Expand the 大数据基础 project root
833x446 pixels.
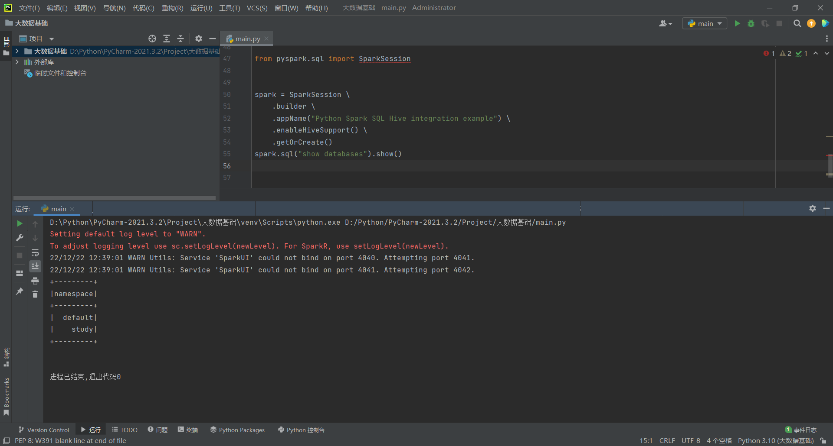tap(16, 51)
